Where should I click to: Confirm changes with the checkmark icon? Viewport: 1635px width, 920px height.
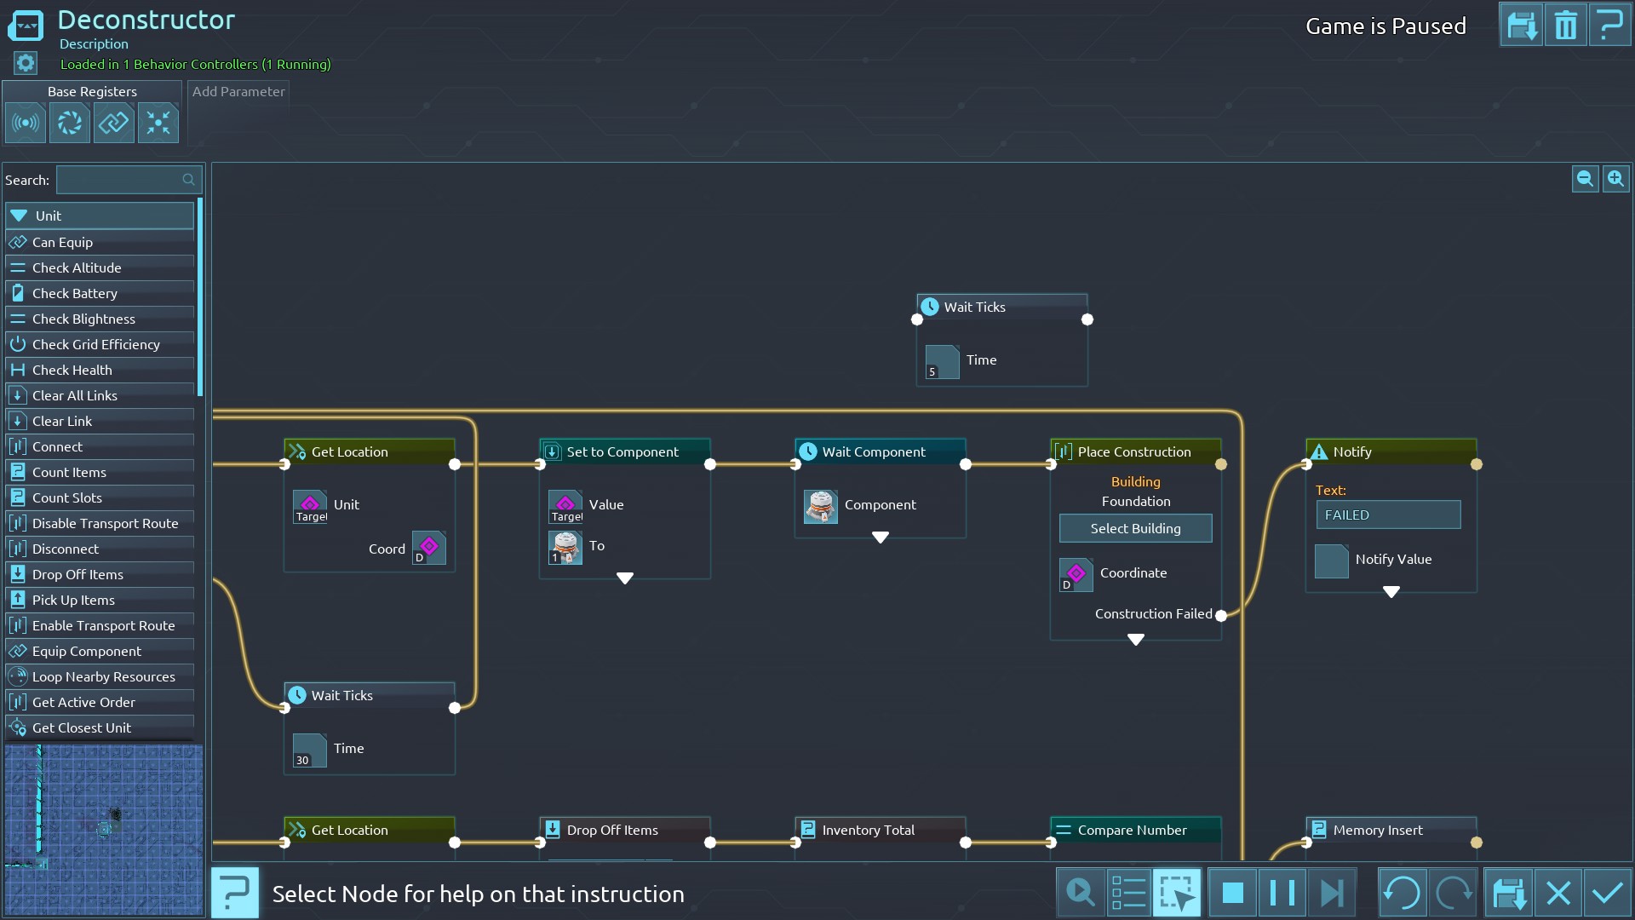(x=1607, y=893)
